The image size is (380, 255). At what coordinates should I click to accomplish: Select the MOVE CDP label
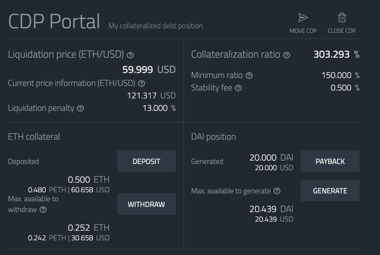click(303, 31)
